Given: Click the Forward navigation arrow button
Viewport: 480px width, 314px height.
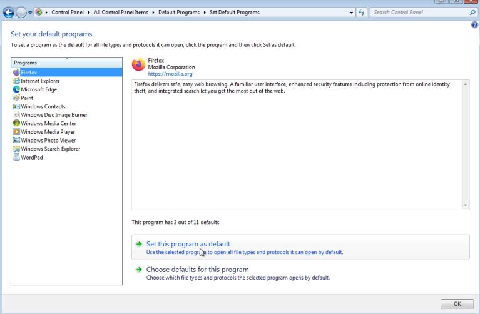Looking at the screenshot, I should pos(21,13).
